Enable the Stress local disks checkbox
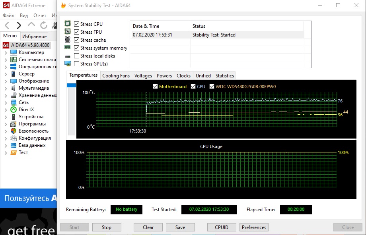Screen dimensions: 366x235 pos(76,56)
